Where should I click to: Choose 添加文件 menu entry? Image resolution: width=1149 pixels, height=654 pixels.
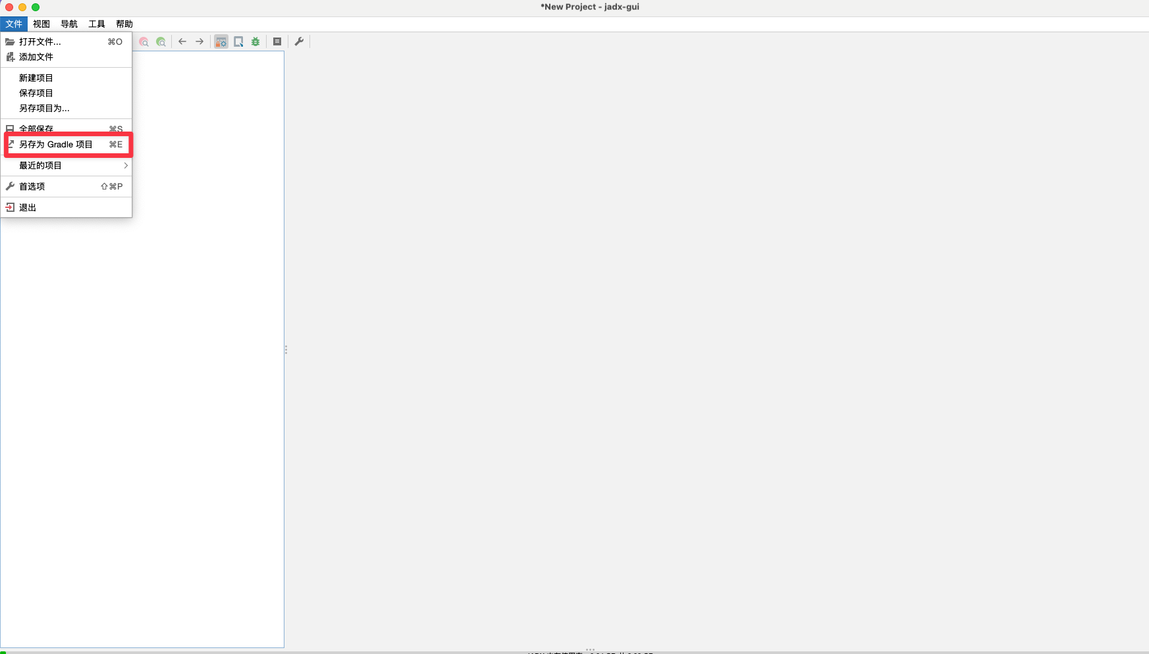tap(66, 57)
